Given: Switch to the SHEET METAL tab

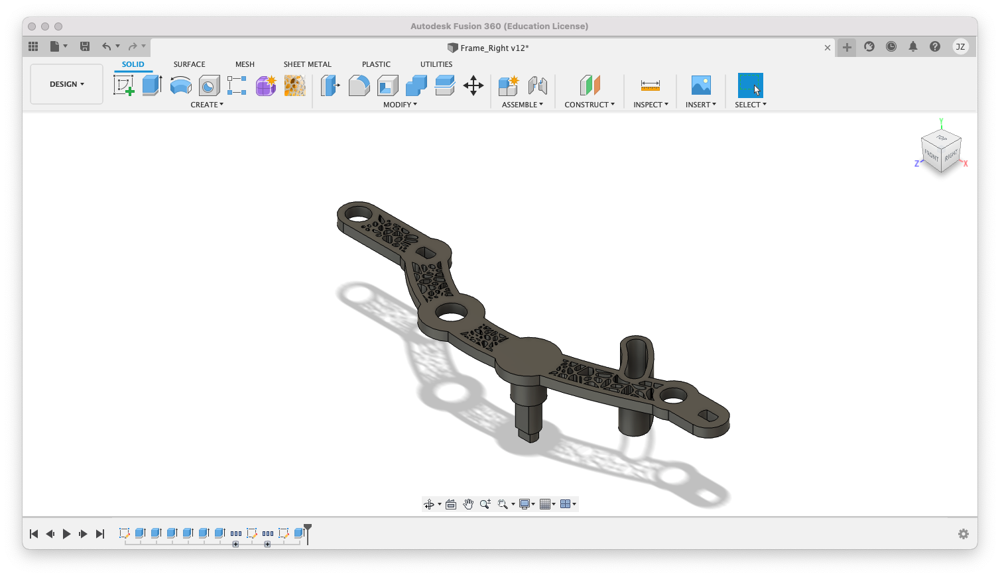Looking at the screenshot, I should click(x=308, y=64).
